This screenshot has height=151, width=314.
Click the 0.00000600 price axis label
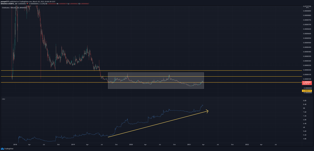(x=307, y=34)
